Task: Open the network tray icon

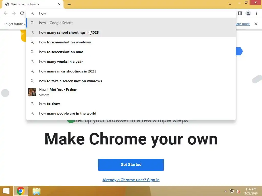Action: pos(232,191)
